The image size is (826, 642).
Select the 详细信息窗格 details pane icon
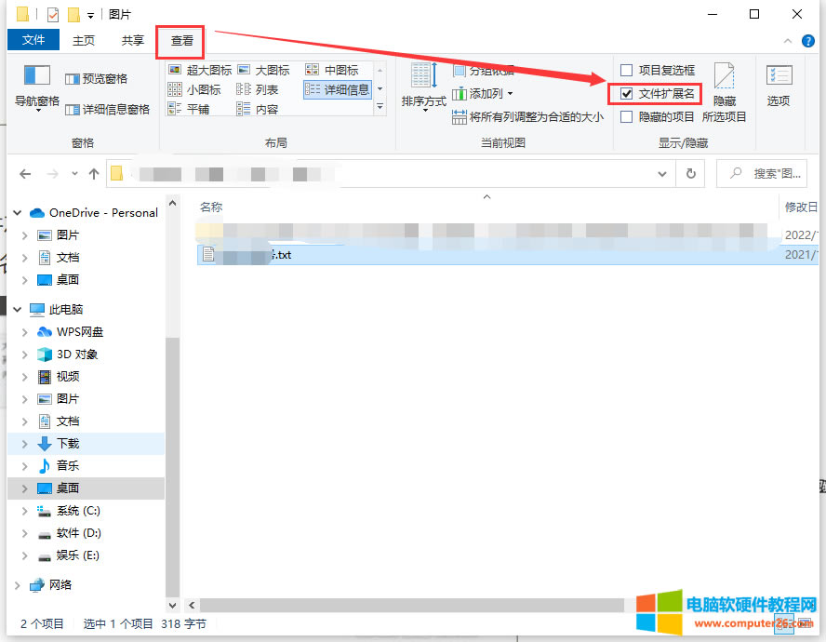pos(73,110)
